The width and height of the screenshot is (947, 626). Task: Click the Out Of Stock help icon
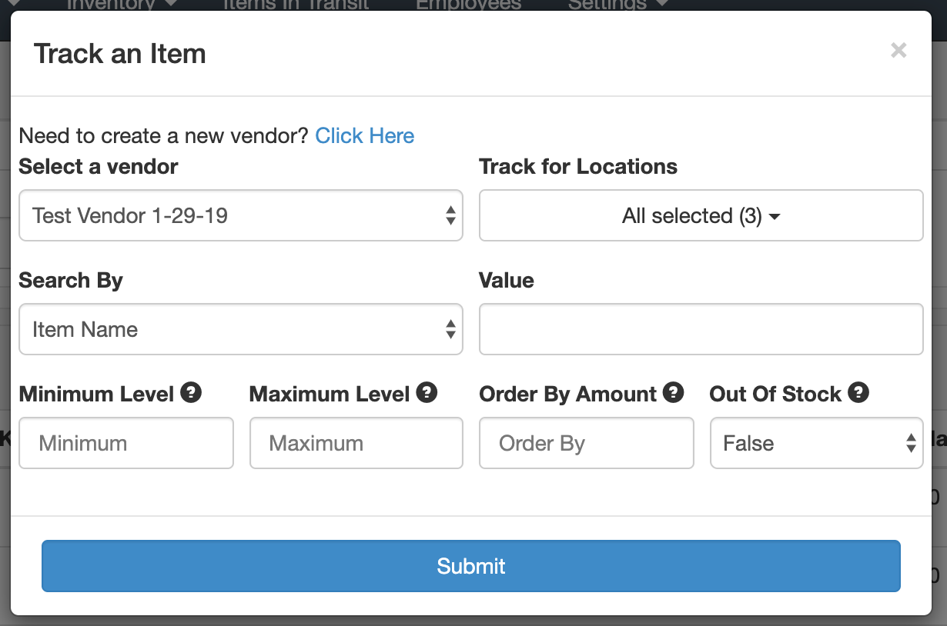coord(858,393)
